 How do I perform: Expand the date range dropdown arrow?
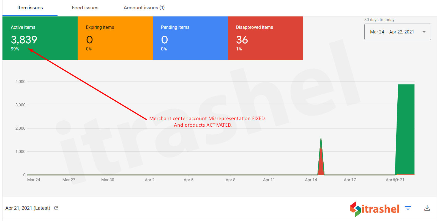pos(424,32)
